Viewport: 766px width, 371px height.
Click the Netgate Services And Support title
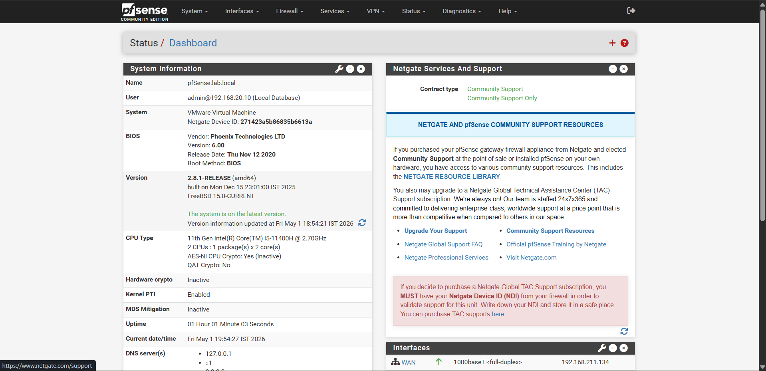447,69
